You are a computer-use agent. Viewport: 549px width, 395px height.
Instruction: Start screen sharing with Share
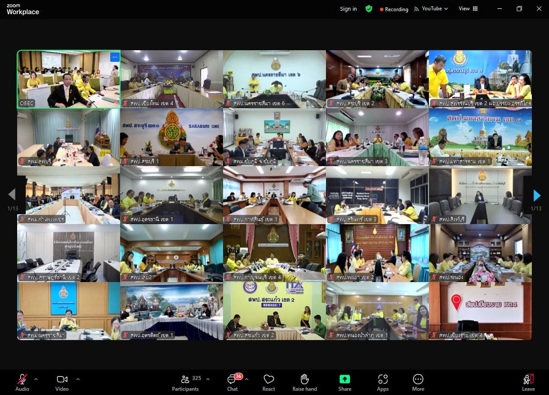(345, 382)
